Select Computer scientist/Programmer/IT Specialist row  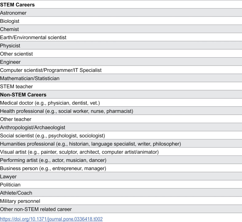point(121,70)
